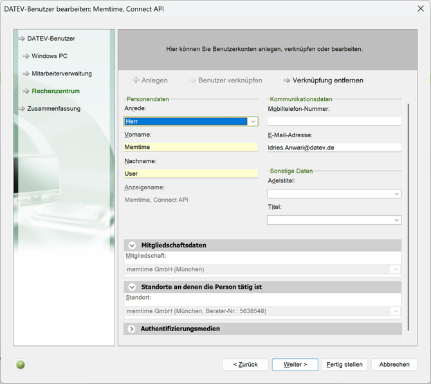Open the Anrede dropdown showing Herr

253,121
